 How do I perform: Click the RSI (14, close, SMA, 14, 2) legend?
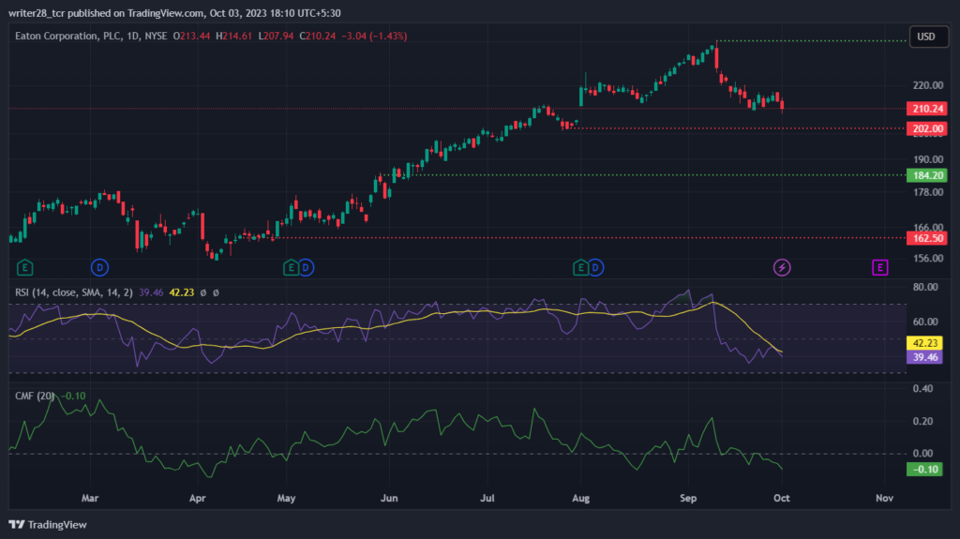[73, 292]
